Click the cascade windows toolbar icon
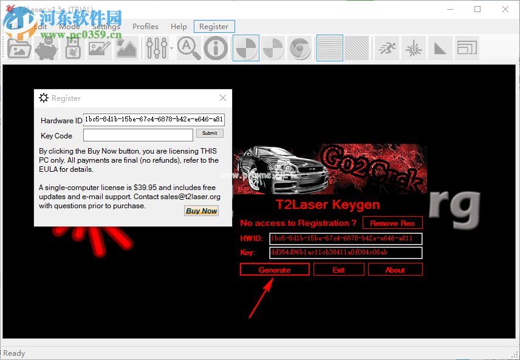The width and height of the screenshot is (520, 360). coord(467,48)
